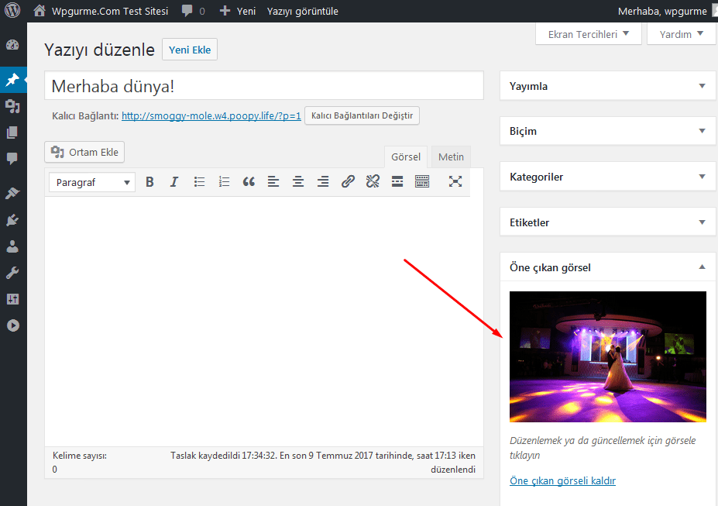Click the plus icon for Yeni
This screenshot has width=718, height=506.
(225, 11)
